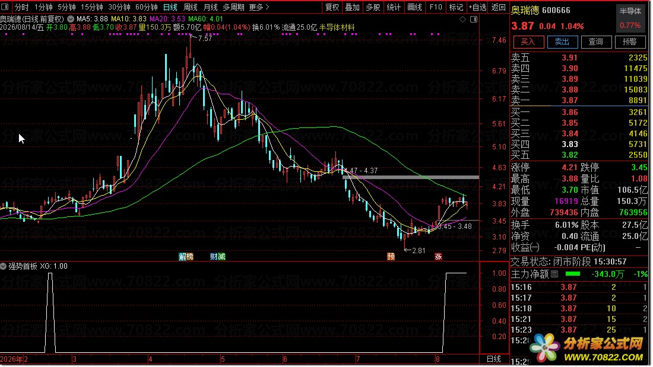Click the 主力净额 -343.0万 value
The image size is (653, 367).
click(608, 274)
